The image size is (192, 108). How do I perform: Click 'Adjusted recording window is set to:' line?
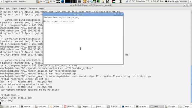(25, 84)
